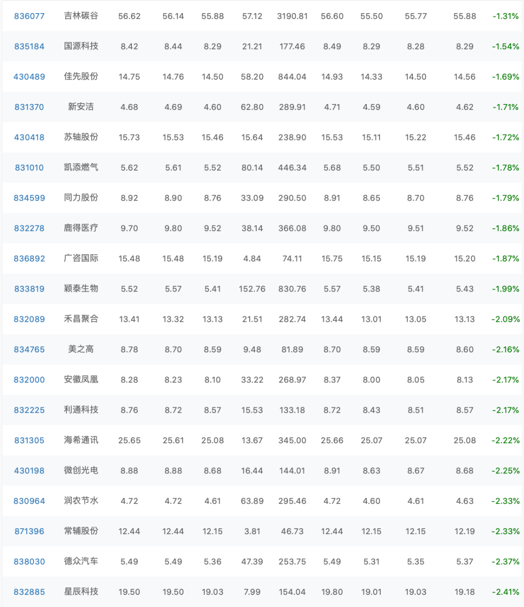Open stock code link 832885
The width and height of the screenshot is (524, 607).
[29, 592]
